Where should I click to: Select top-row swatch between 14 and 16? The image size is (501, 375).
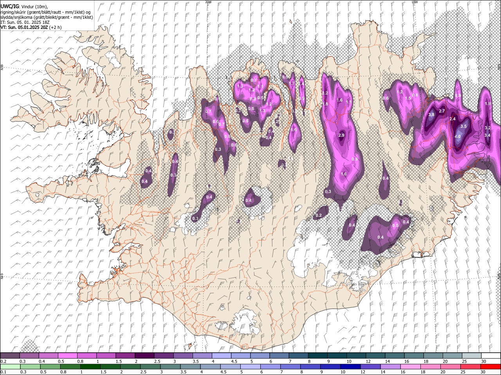tap(395, 355)
